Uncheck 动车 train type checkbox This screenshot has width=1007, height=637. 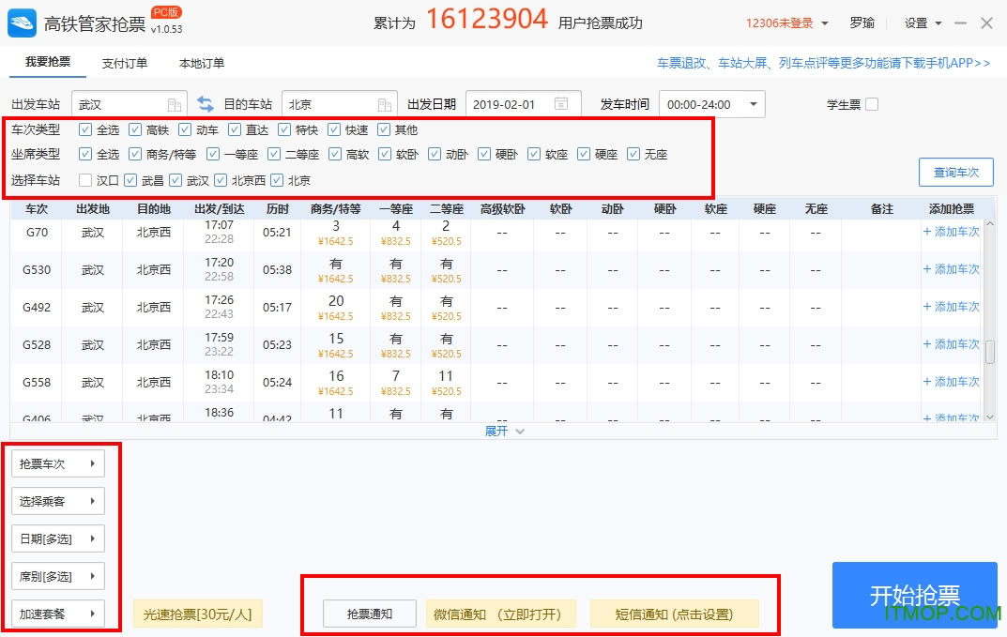click(x=185, y=129)
